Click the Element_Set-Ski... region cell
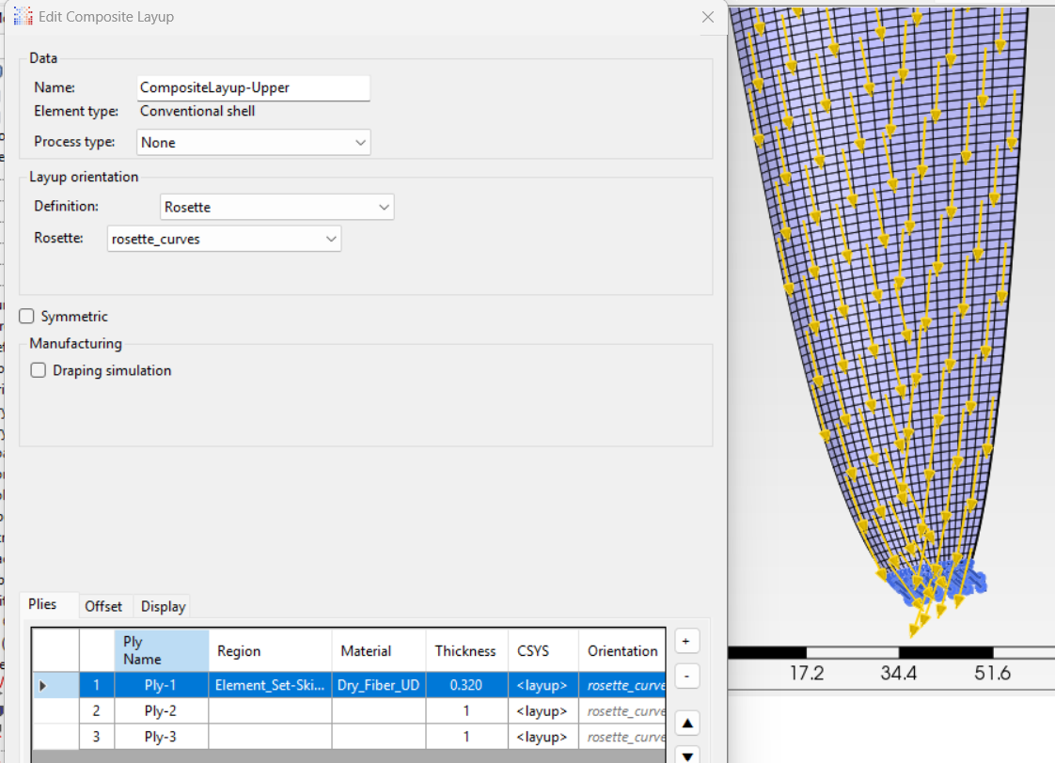Image resolution: width=1055 pixels, height=763 pixels. [270, 686]
